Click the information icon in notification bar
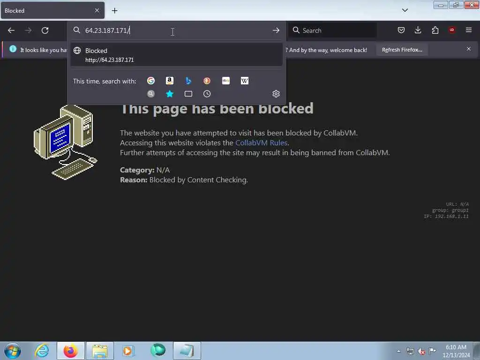The width and height of the screenshot is (480, 360). pos(13,49)
